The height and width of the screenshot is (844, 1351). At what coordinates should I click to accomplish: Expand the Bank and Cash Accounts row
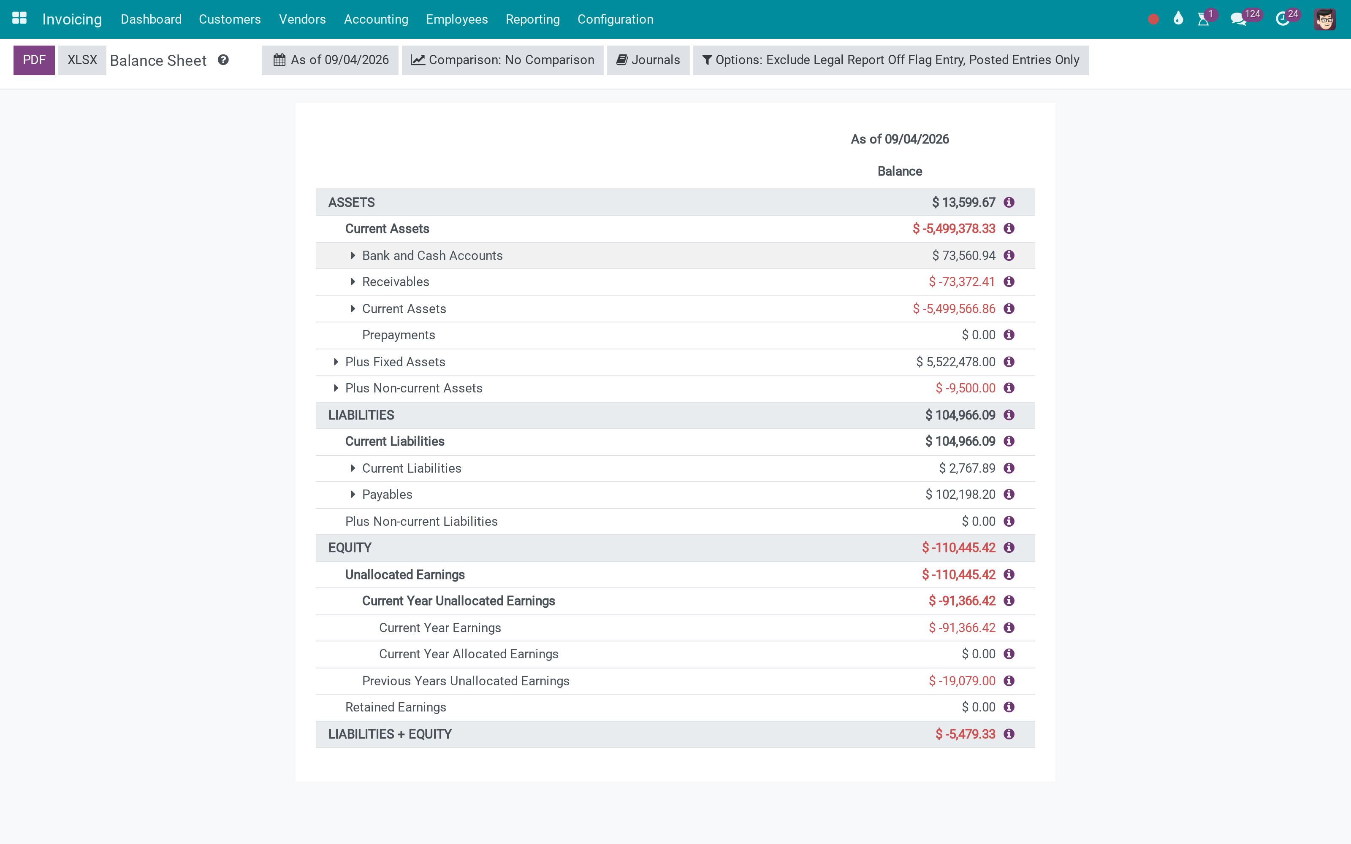coord(353,255)
